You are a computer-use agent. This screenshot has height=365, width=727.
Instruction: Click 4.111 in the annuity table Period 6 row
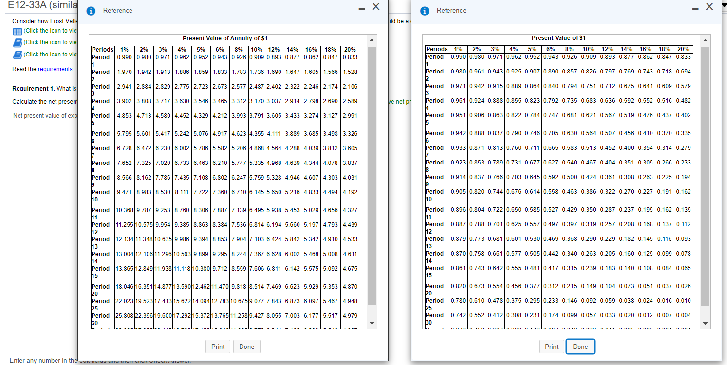pos(274,134)
